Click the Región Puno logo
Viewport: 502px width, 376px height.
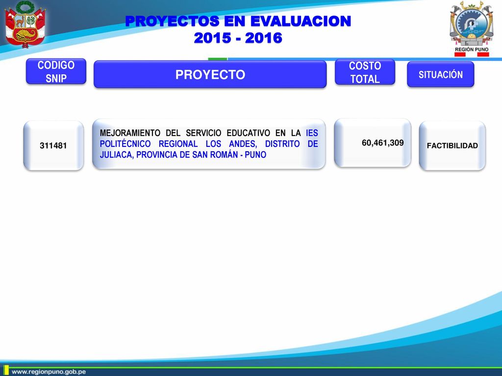pyautogui.click(x=471, y=29)
